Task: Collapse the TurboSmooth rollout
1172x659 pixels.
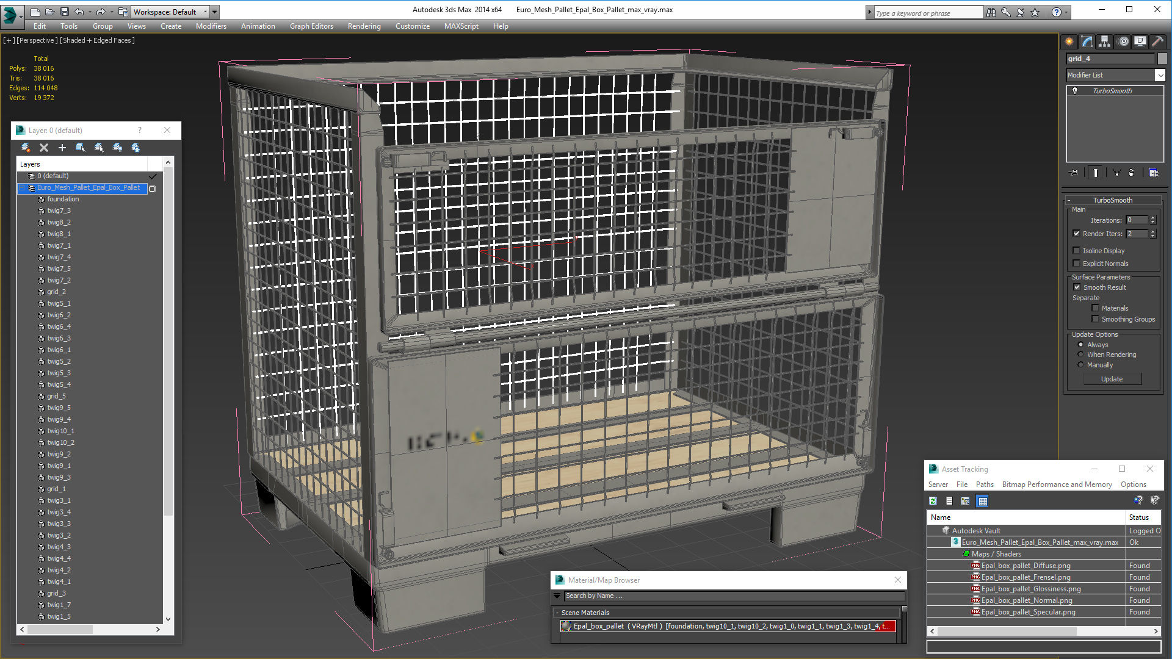Action: [1069, 200]
